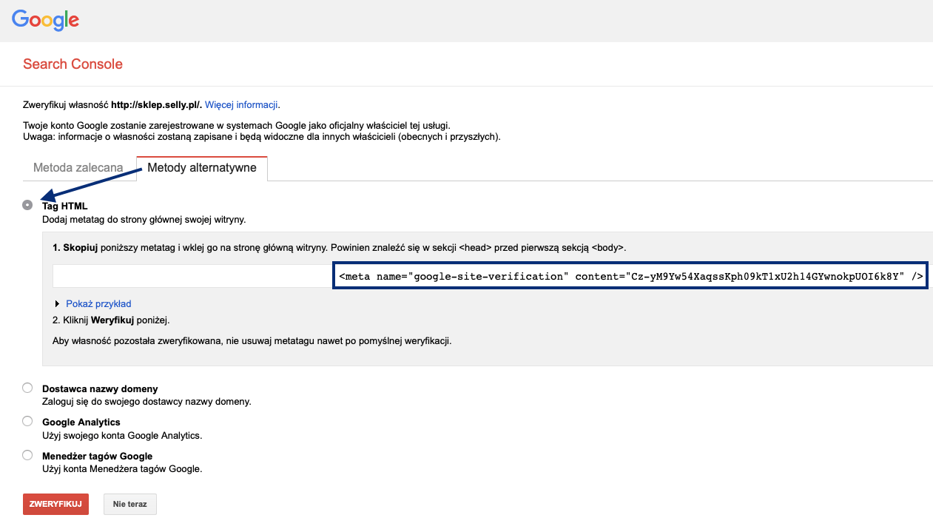Click the red ZWERYFIKUJ button
The width and height of the screenshot is (933, 532).
coord(55,504)
